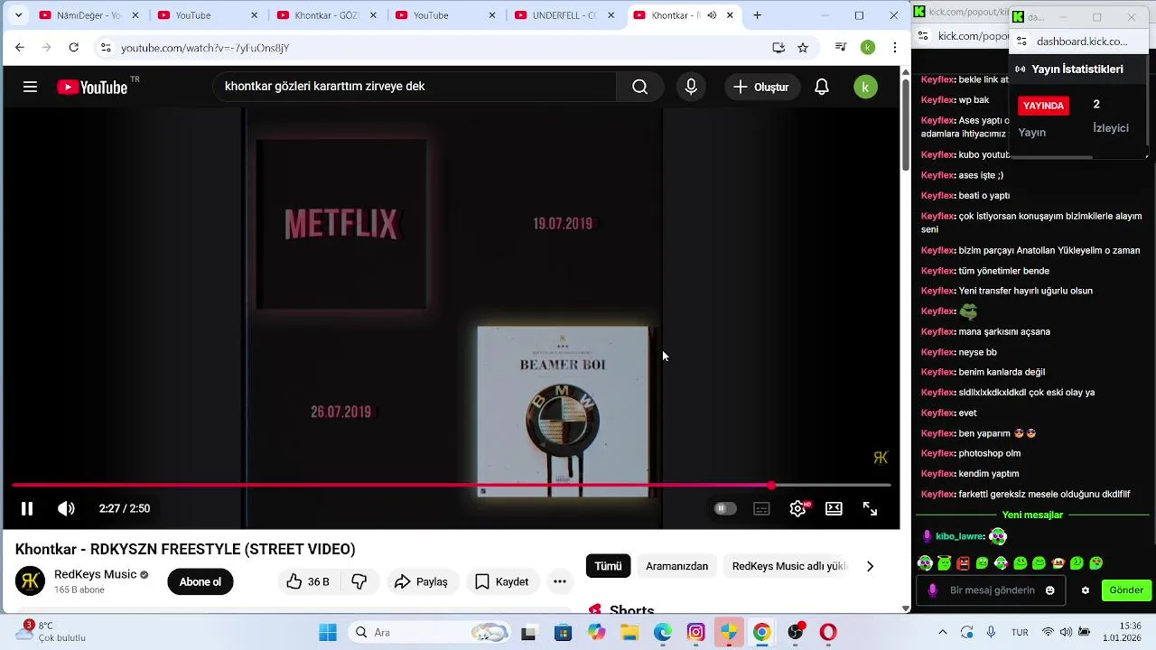Open File Explorer from taskbar
The image size is (1156, 650).
[629, 632]
